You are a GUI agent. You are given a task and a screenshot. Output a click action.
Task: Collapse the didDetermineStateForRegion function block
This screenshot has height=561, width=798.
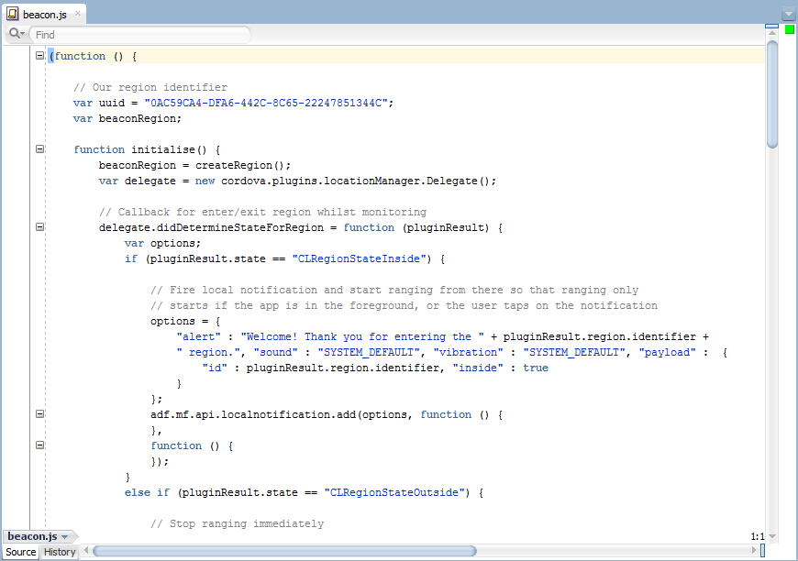39,226
